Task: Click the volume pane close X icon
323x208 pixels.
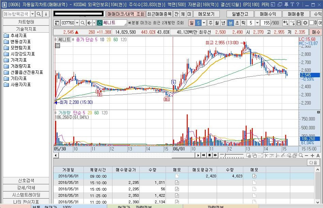Action: coord(319,112)
